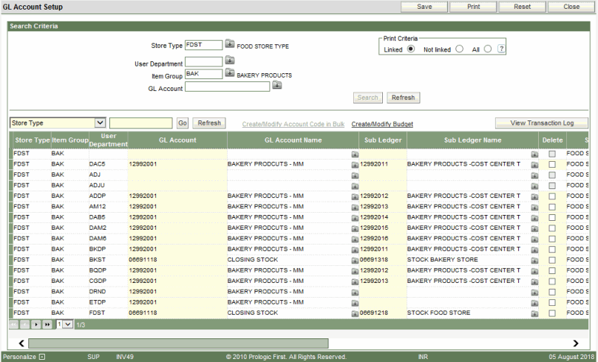
Task: Open sub ledger lookup for CGDP row
Action: point(534,282)
